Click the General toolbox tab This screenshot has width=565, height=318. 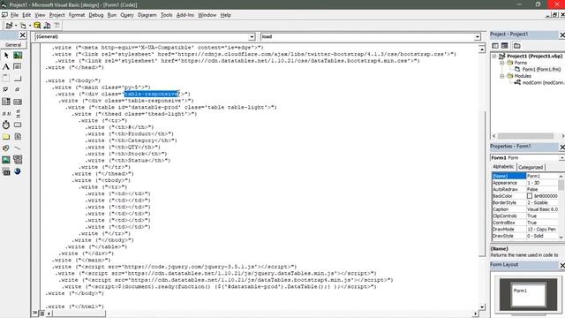tap(13, 45)
